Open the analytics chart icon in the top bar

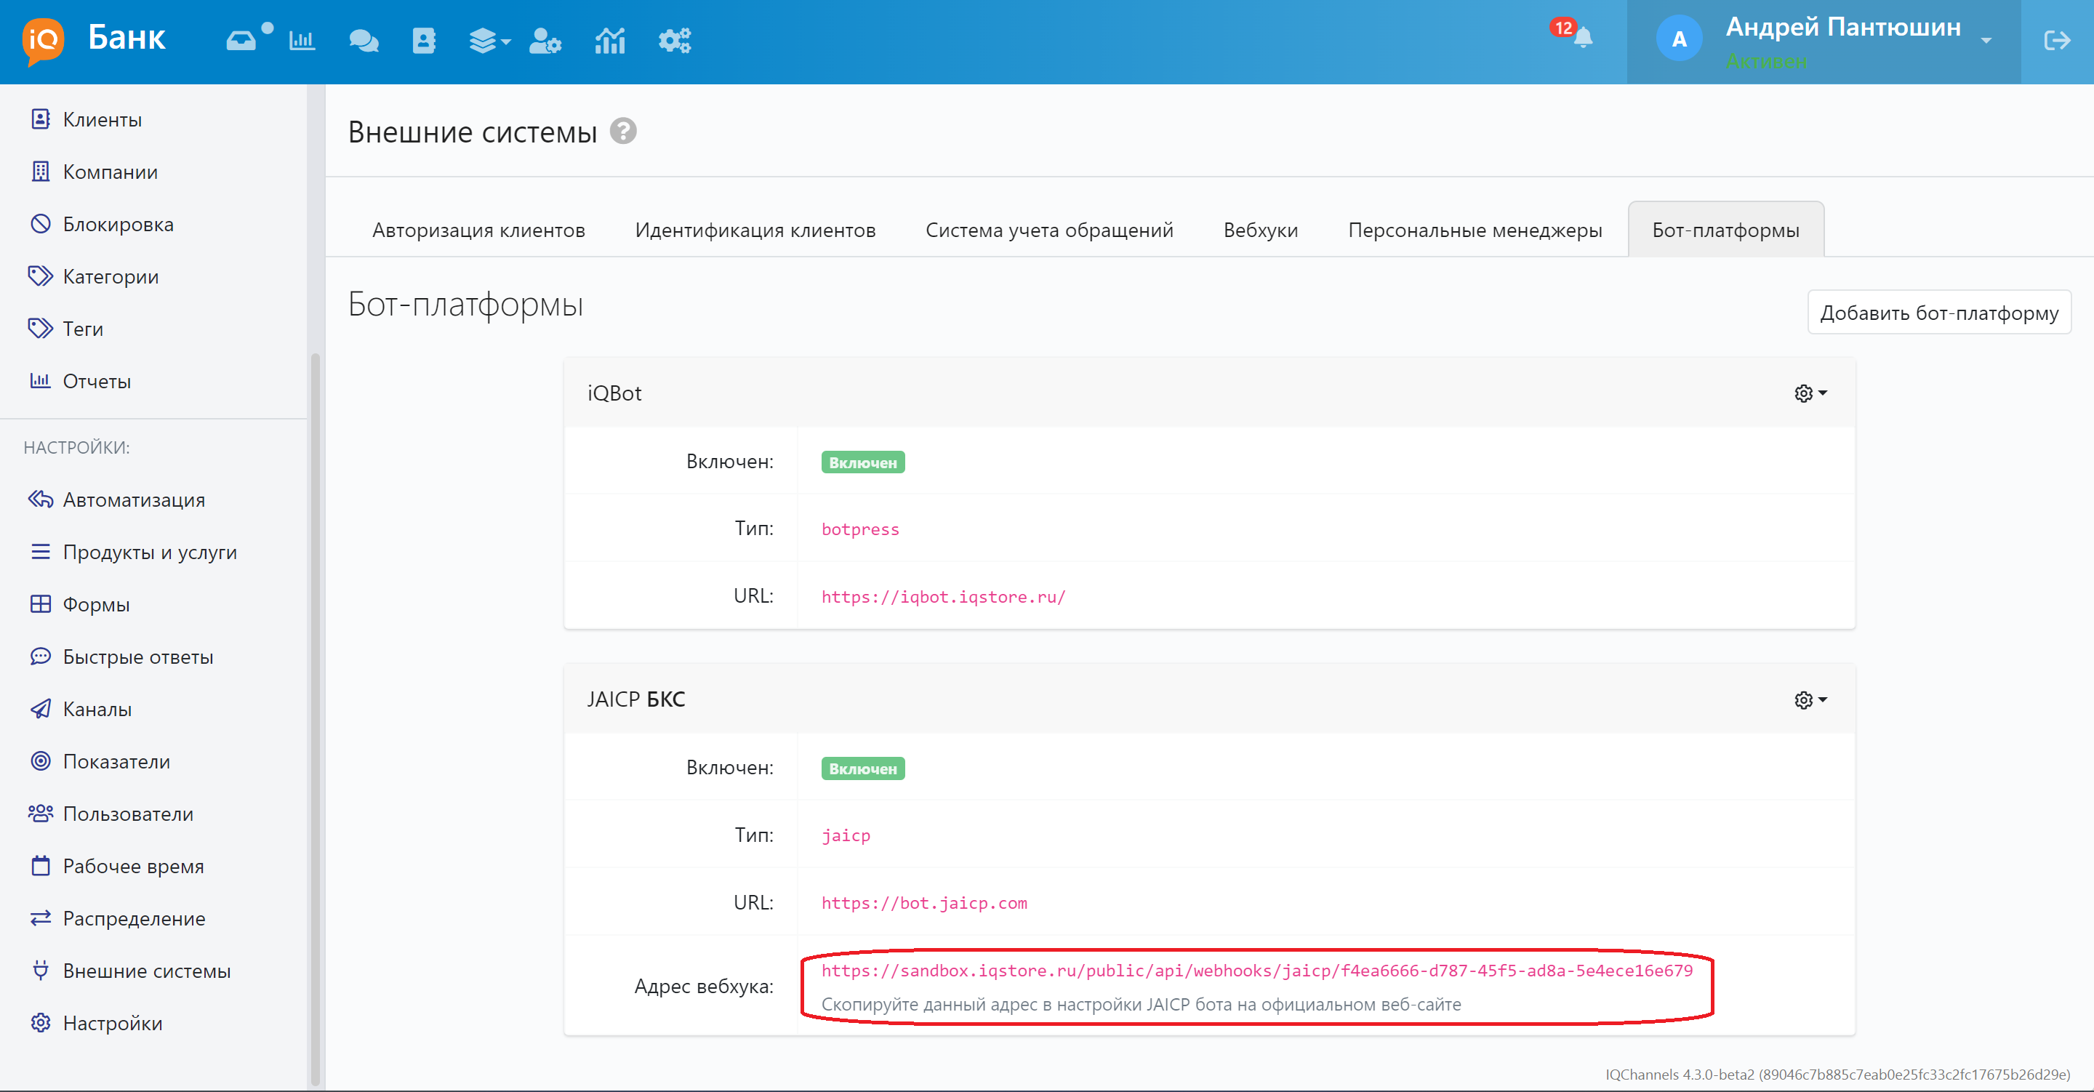coord(610,40)
